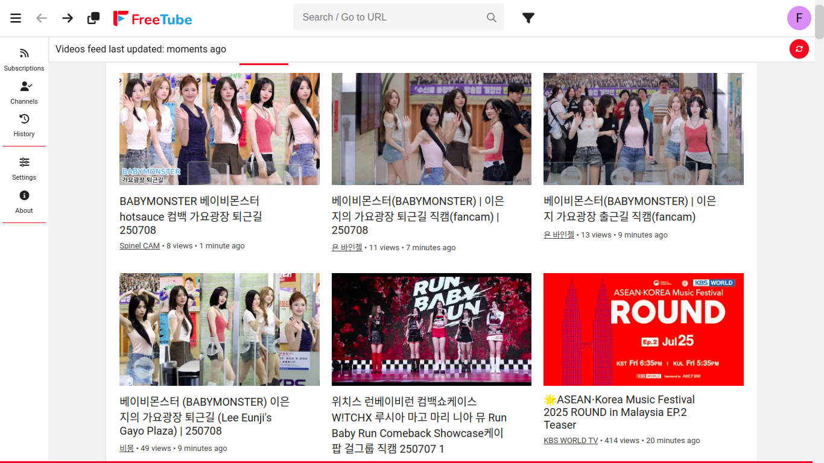Click the forward navigation arrow
The image size is (824, 463).
(68, 18)
